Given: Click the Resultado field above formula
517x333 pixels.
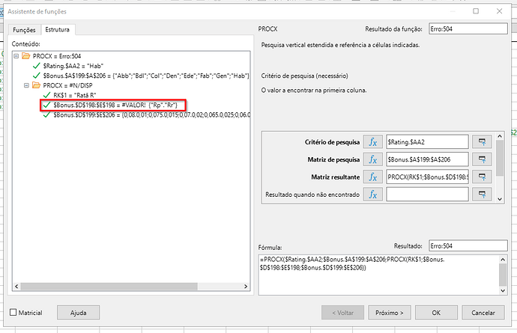Looking at the screenshot, I should click(468, 245).
